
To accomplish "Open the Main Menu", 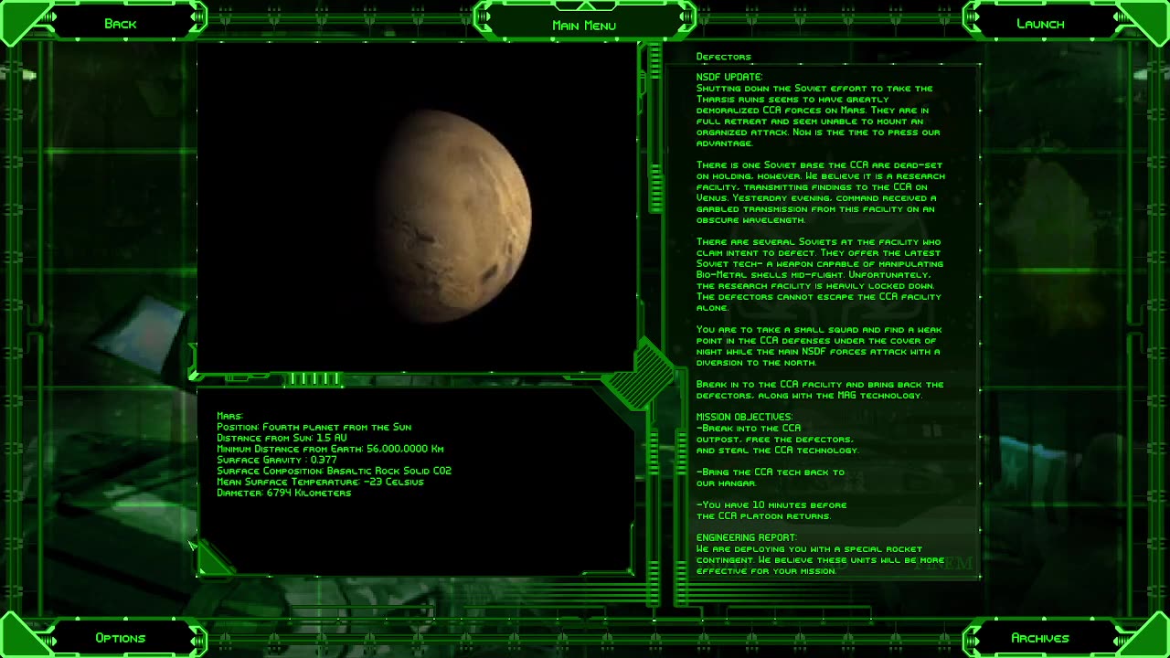I will [x=584, y=25].
